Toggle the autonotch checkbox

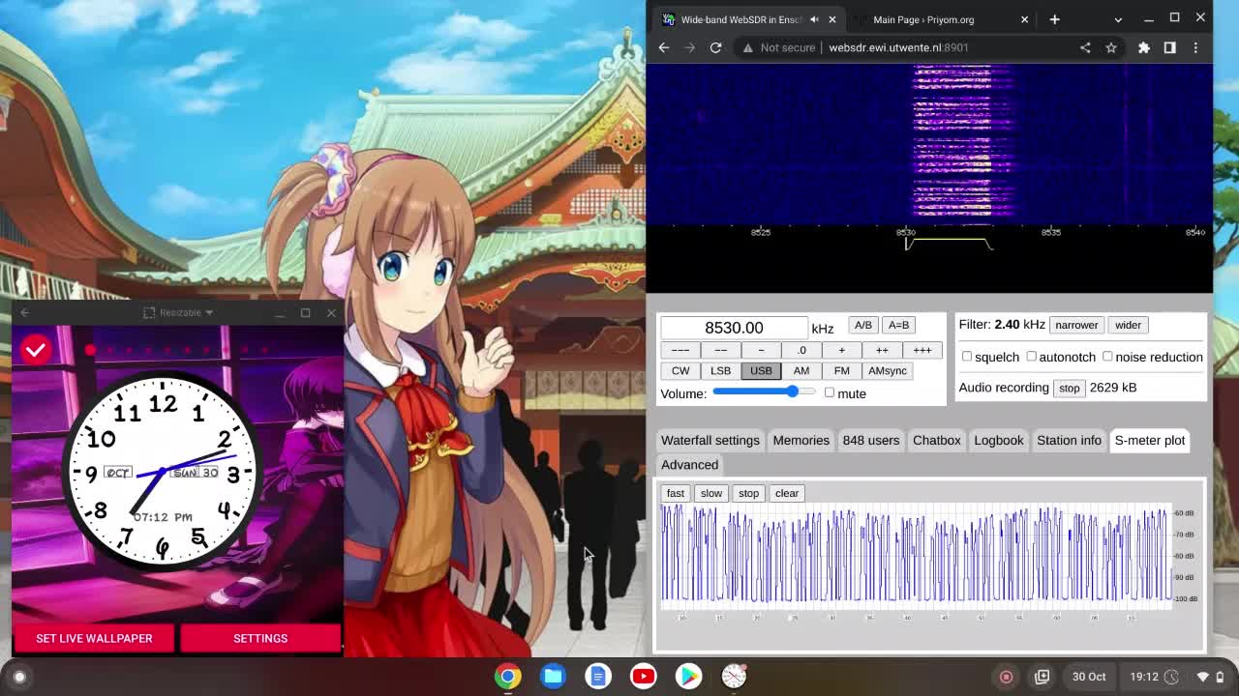pyautogui.click(x=1032, y=357)
